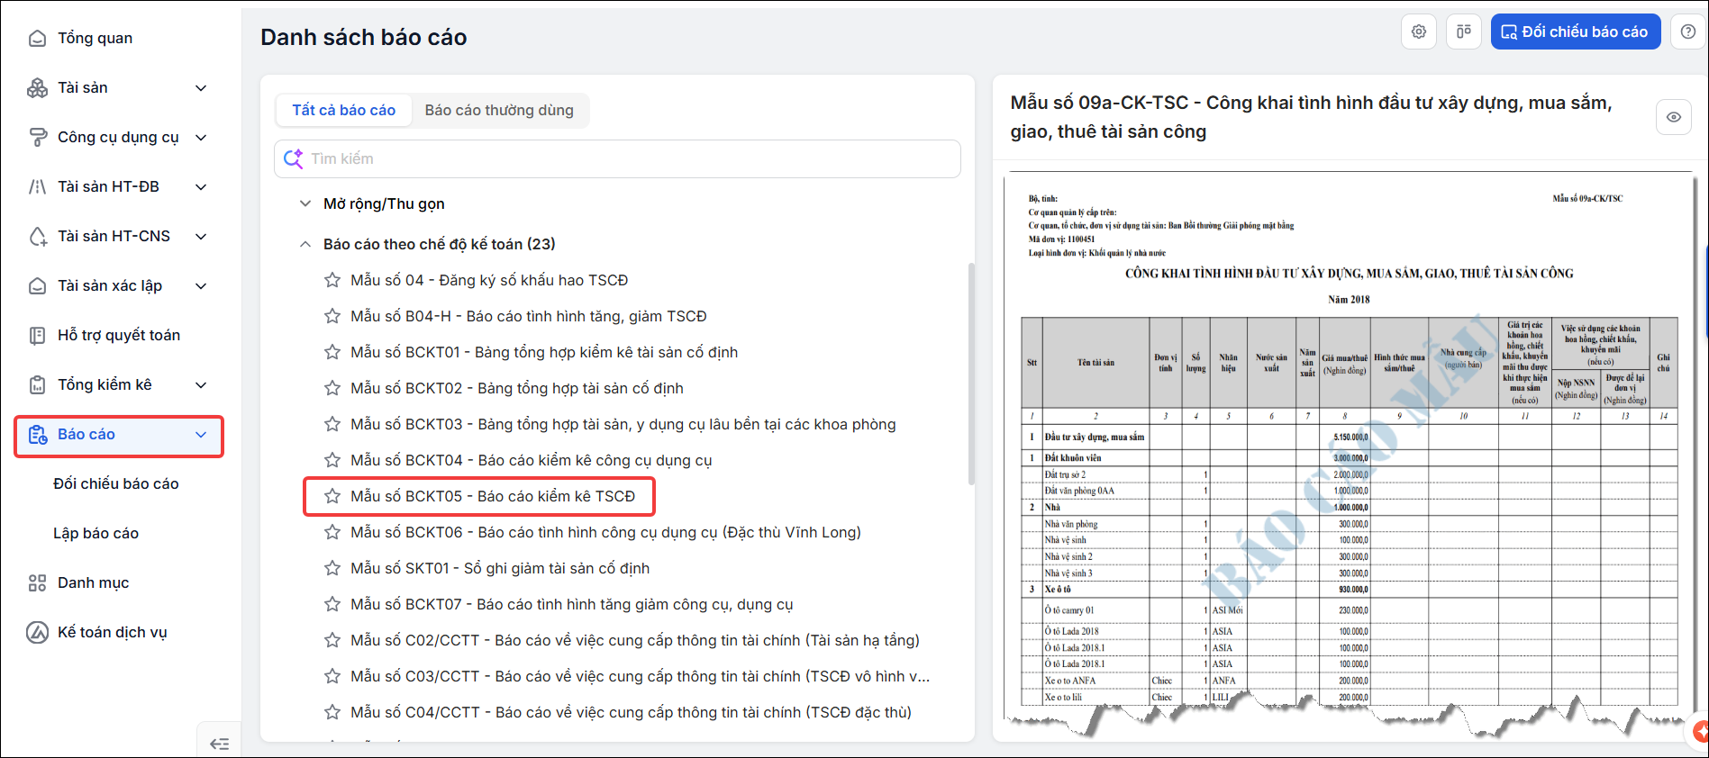Click the Tài sản HT-ĐB road icon
Screen dimensions: 1709x758
pyautogui.click(x=37, y=186)
